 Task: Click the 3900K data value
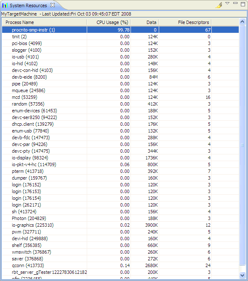pyautogui.click(x=151, y=225)
